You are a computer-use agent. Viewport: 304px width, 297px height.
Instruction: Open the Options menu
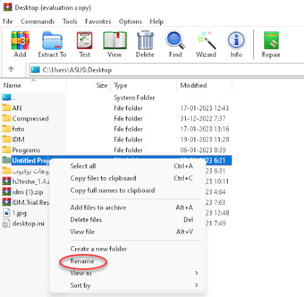(130, 21)
